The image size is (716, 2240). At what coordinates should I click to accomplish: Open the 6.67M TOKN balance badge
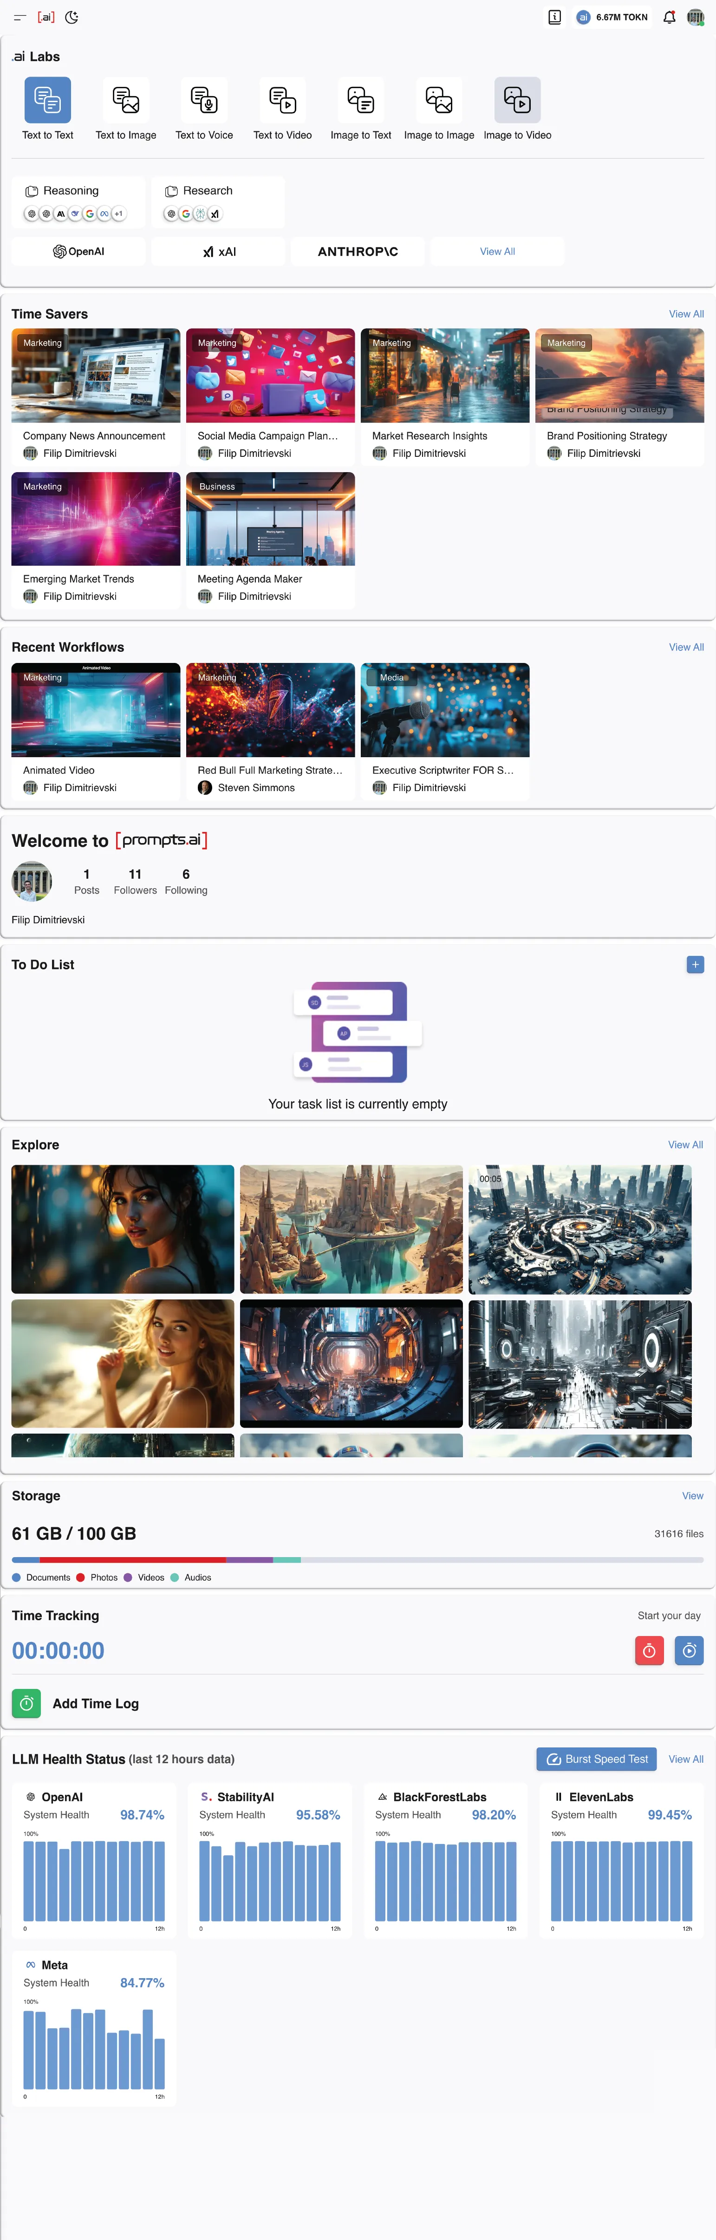coord(612,17)
